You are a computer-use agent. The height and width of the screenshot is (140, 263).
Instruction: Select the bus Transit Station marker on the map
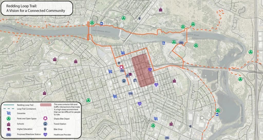[124, 81]
